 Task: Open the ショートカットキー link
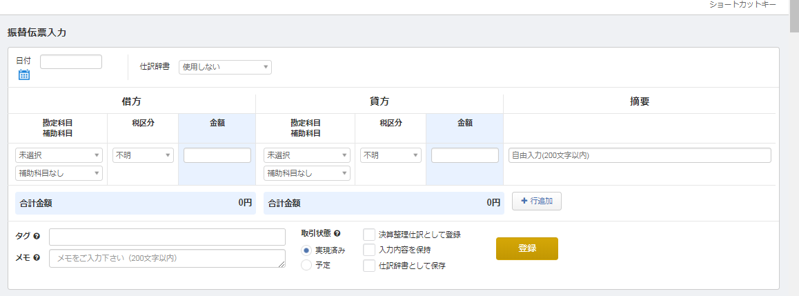(x=742, y=5)
